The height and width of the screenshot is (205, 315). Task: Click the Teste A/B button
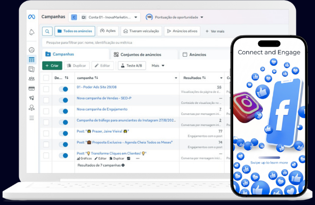click(132, 66)
